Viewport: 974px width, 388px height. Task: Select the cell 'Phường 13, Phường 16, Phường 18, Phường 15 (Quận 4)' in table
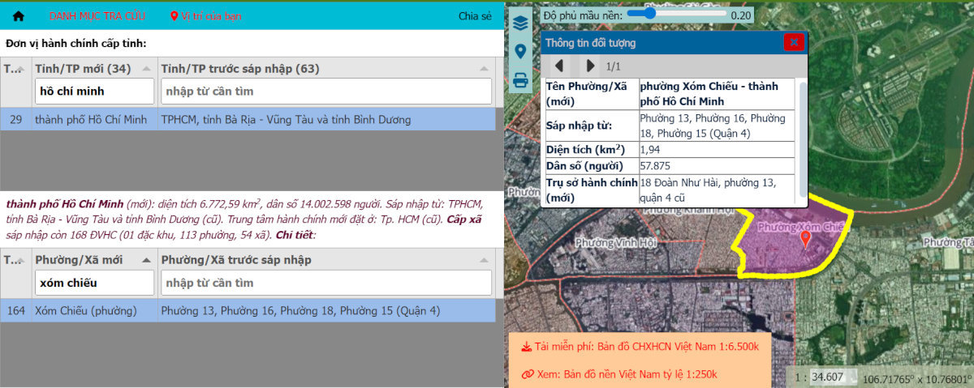[x=326, y=310]
